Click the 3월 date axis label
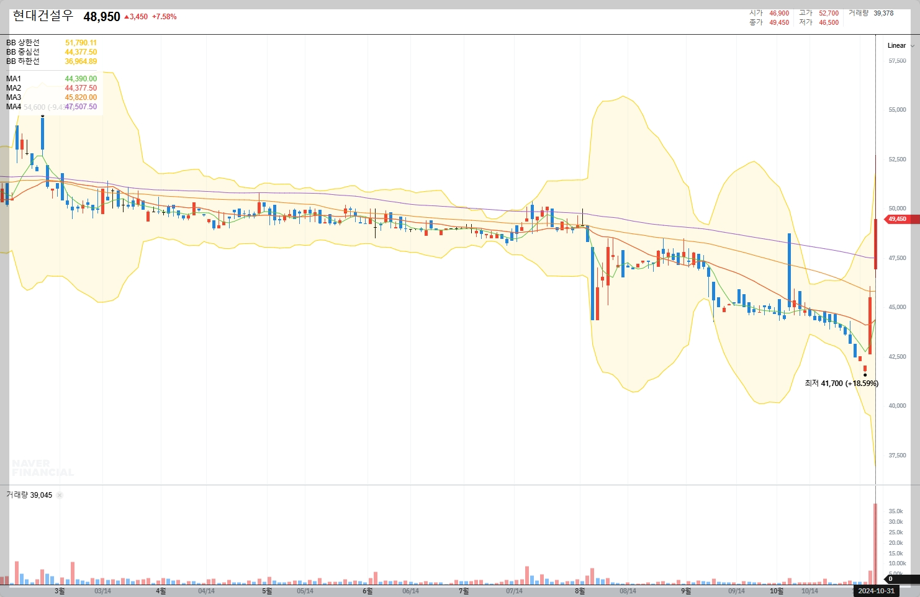The width and height of the screenshot is (920, 597). click(59, 591)
